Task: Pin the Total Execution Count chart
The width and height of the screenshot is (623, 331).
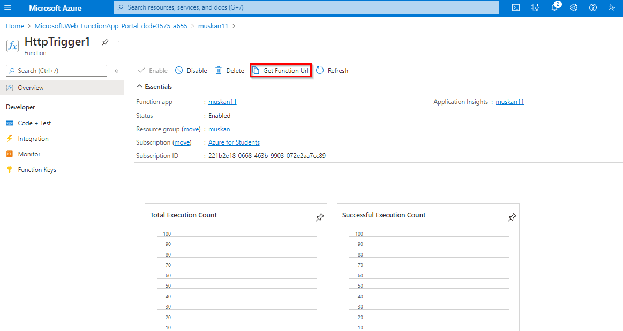Action: [x=320, y=217]
